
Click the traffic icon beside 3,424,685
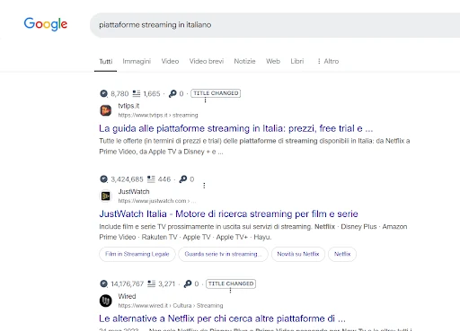coord(103,179)
